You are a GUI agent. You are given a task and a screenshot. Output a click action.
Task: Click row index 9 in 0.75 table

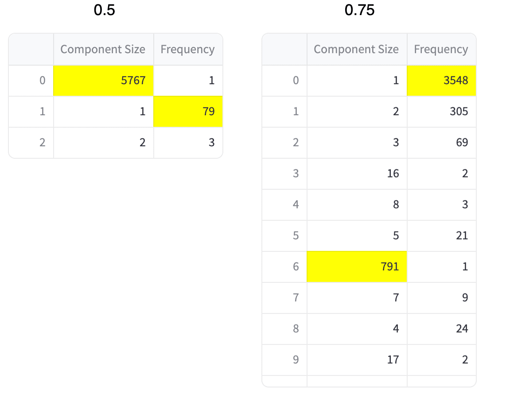pos(284,360)
